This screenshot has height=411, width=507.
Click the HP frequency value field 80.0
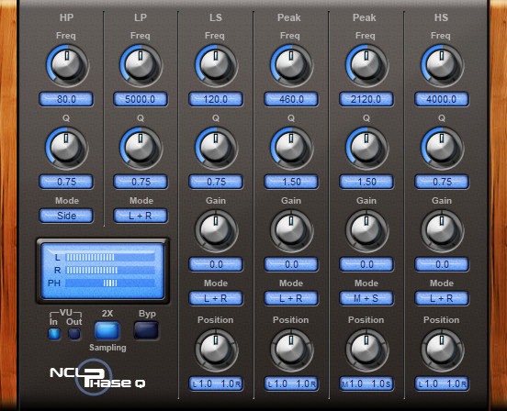(x=66, y=99)
